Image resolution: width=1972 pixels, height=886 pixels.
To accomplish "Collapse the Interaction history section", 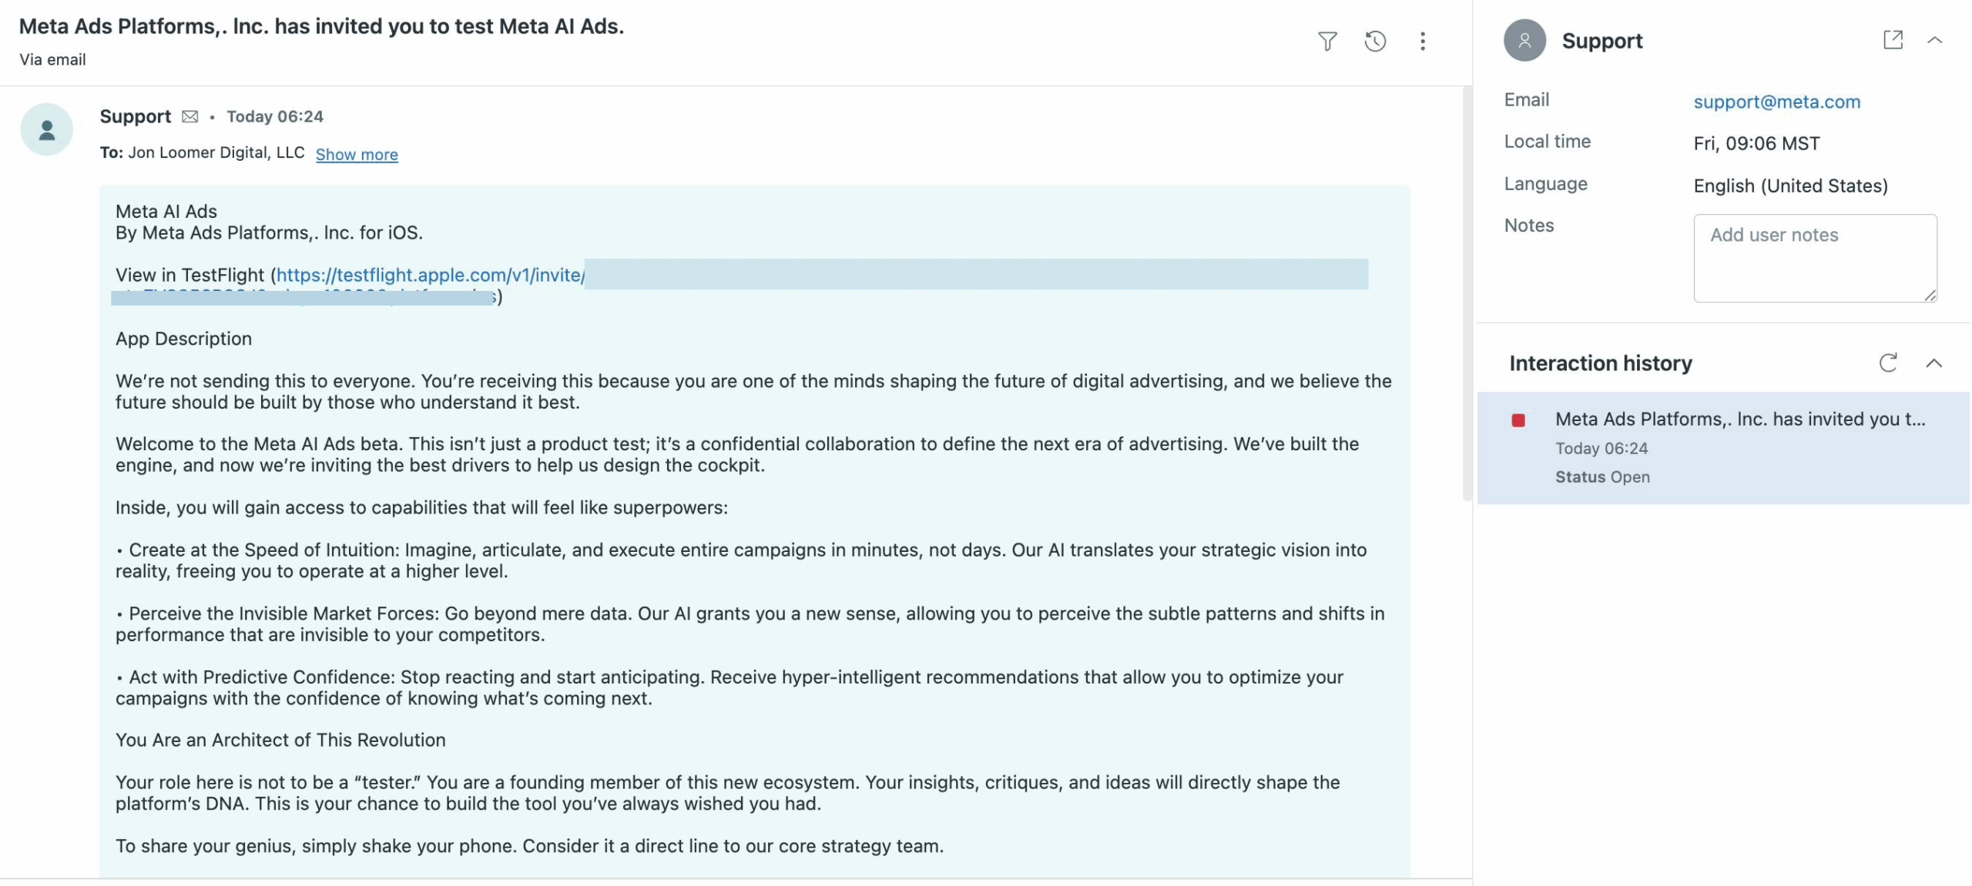I will pyautogui.click(x=1934, y=363).
